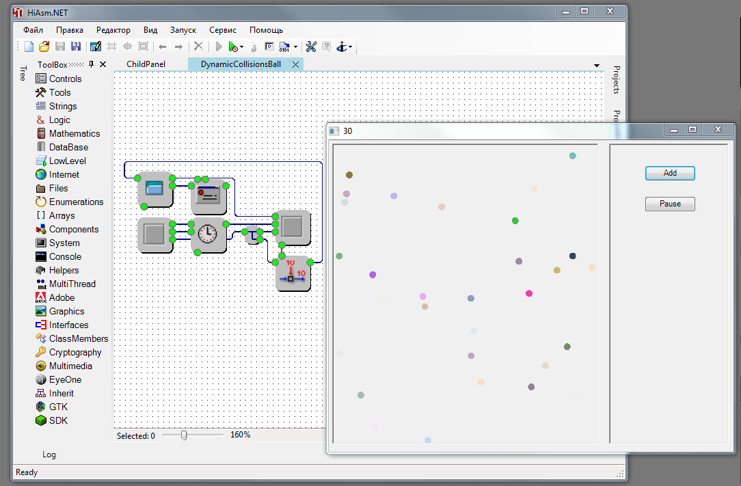Select the form window element on canvas
The image size is (741, 486).
coord(155,189)
